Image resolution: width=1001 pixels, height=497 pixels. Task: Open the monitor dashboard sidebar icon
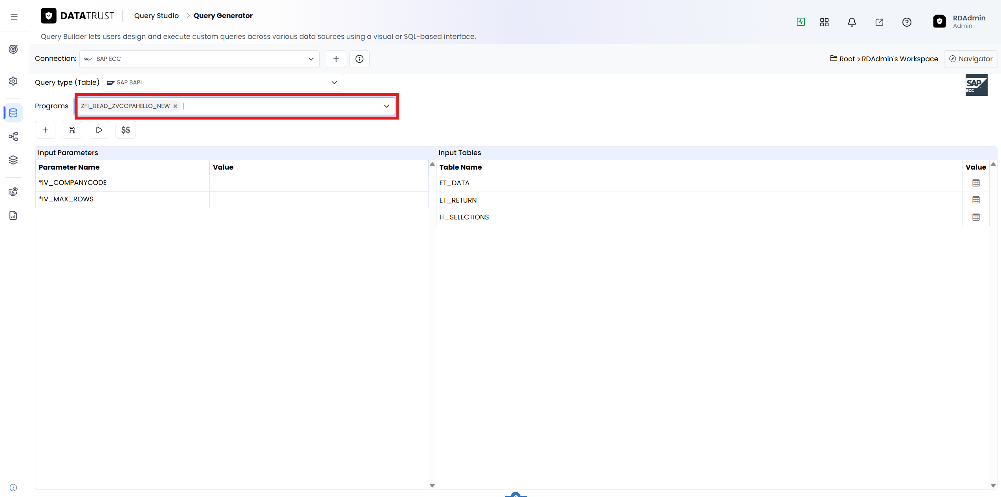point(13,192)
